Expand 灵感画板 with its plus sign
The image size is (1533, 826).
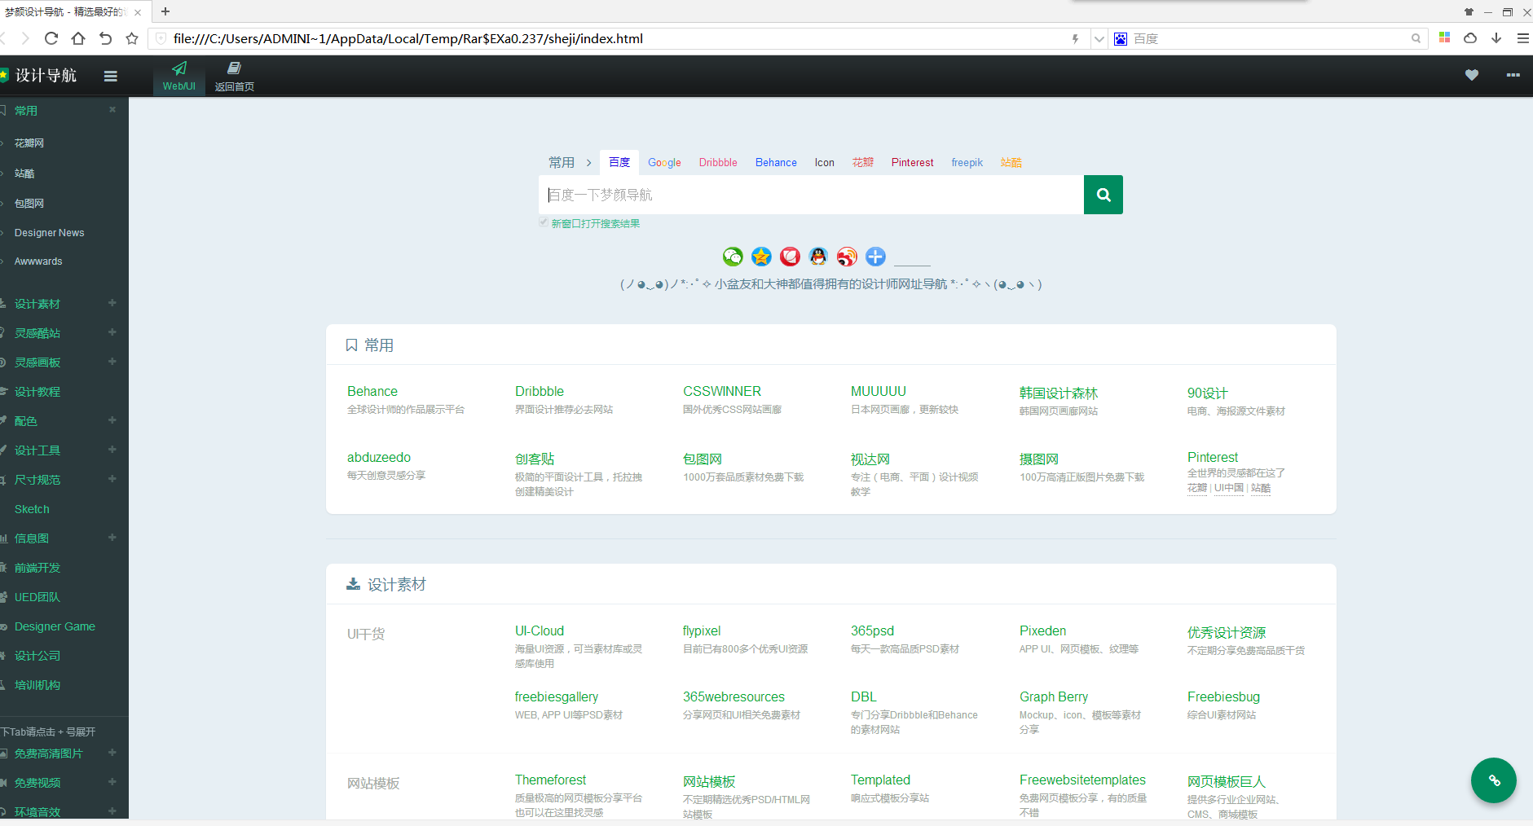[x=112, y=362]
